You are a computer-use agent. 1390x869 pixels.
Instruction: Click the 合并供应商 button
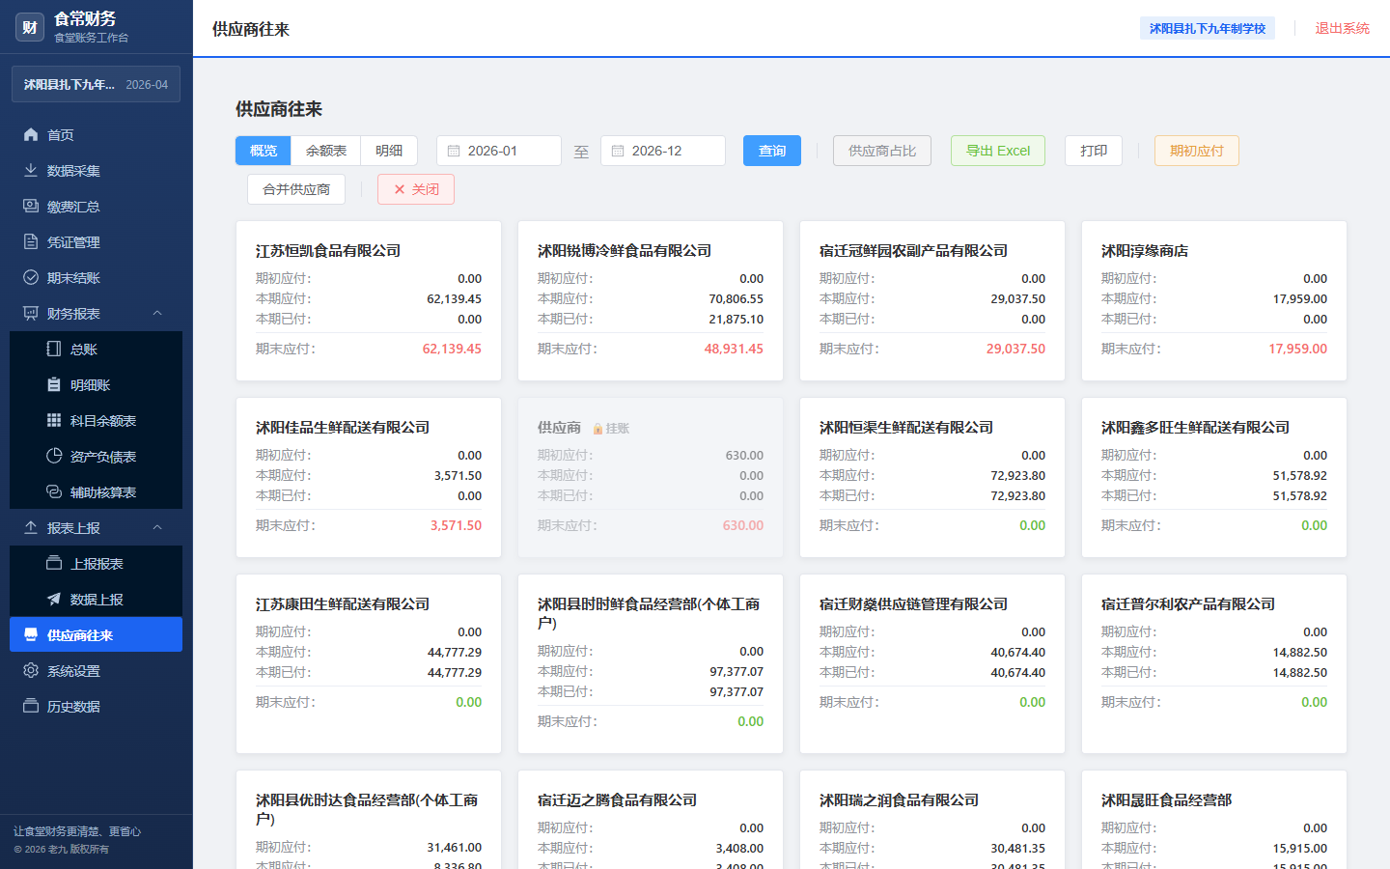pos(296,189)
